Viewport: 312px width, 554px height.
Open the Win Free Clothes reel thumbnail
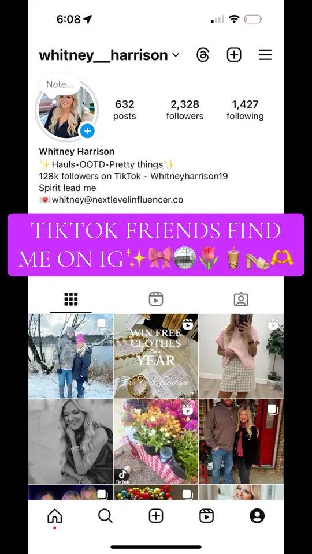point(156,356)
